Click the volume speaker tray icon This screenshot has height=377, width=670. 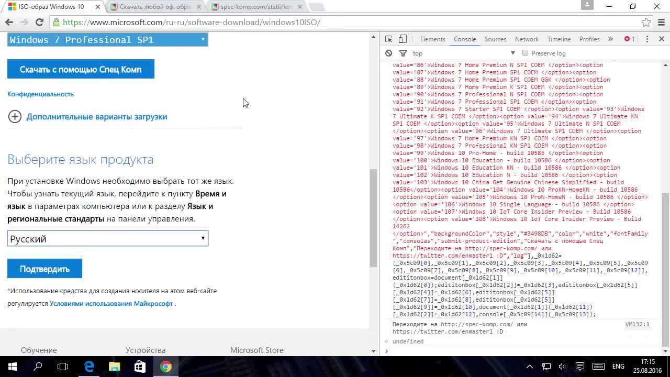562,367
